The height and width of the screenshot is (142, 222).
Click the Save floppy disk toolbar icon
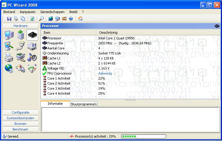pos(9,19)
